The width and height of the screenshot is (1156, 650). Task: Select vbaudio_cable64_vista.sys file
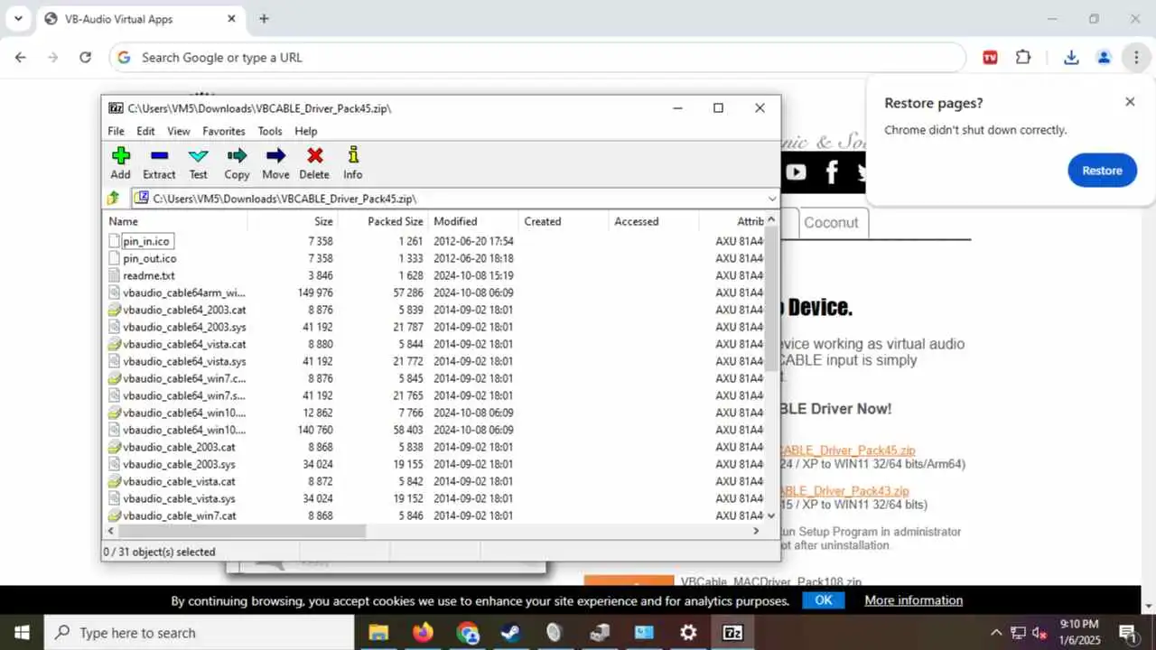(184, 361)
